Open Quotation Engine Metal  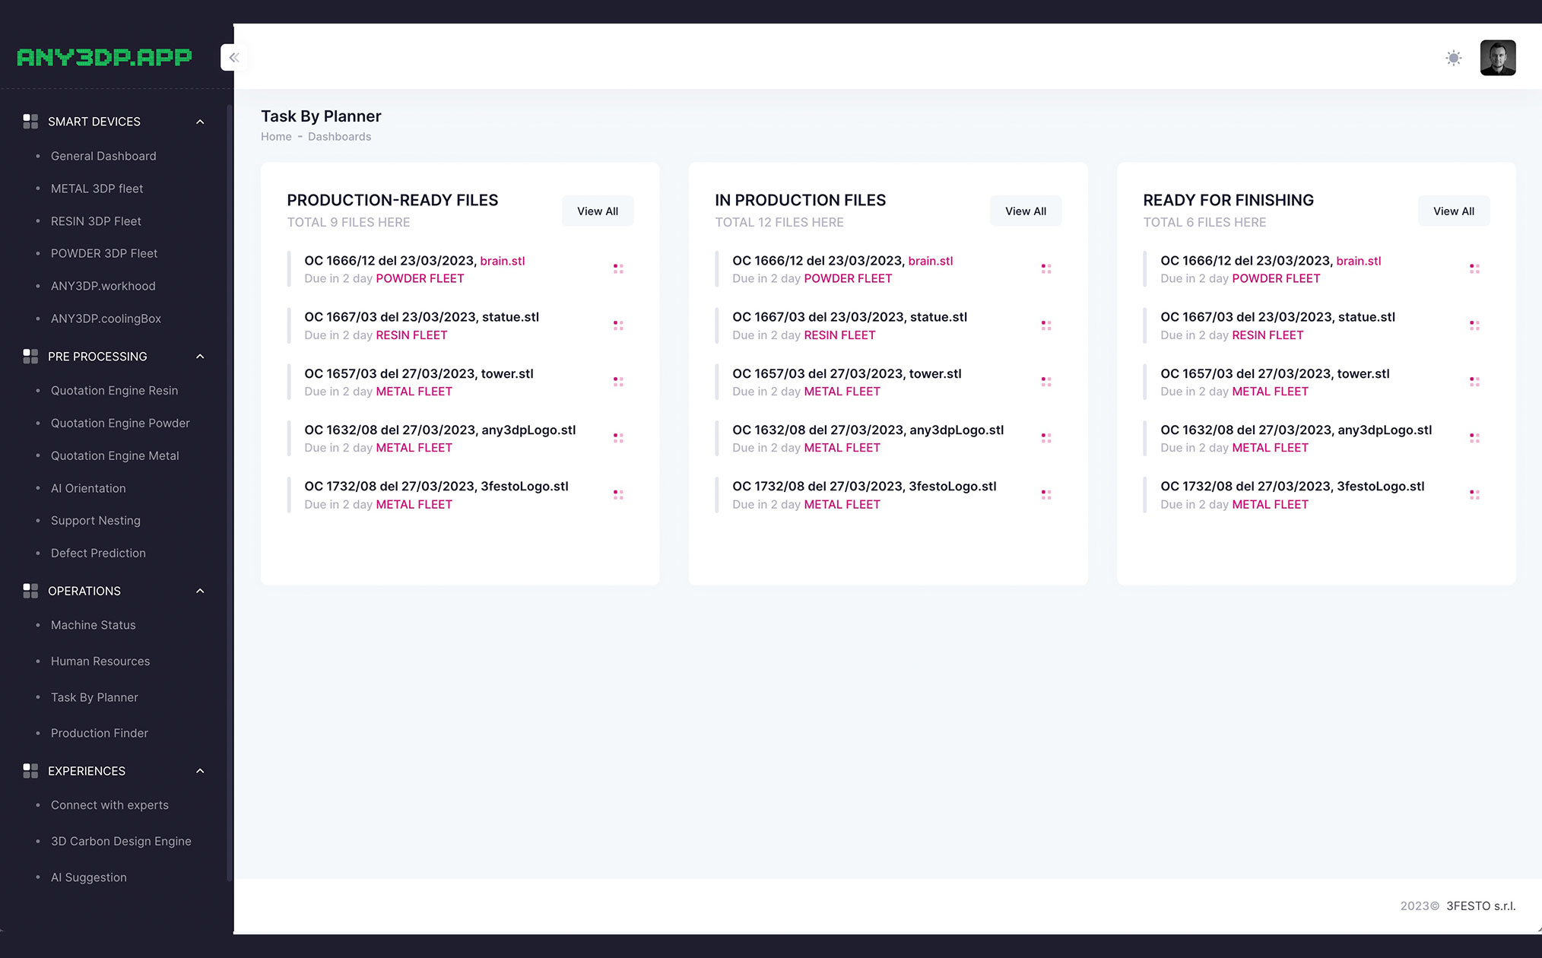(115, 456)
